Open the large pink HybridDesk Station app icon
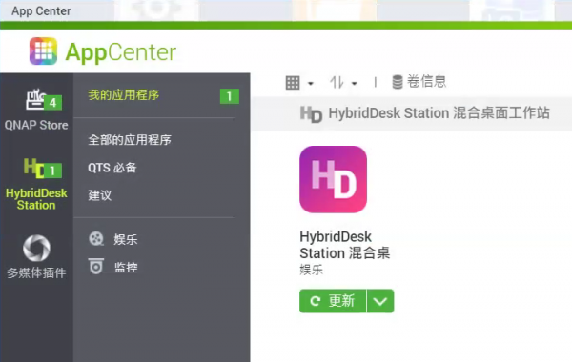This screenshot has width=572, height=362. [x=333, y=179]
